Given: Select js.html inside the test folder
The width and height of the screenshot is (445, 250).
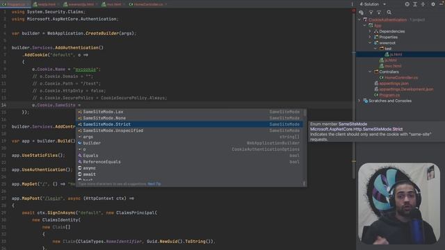Looking at the screenshot, I should point(396,54).
